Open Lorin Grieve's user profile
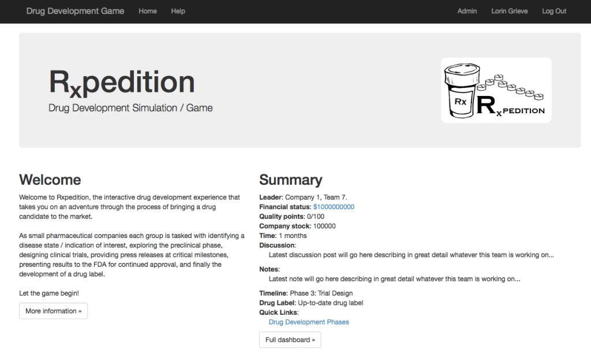The width and height of the screenshot is (591, 357). coord(509,11)
